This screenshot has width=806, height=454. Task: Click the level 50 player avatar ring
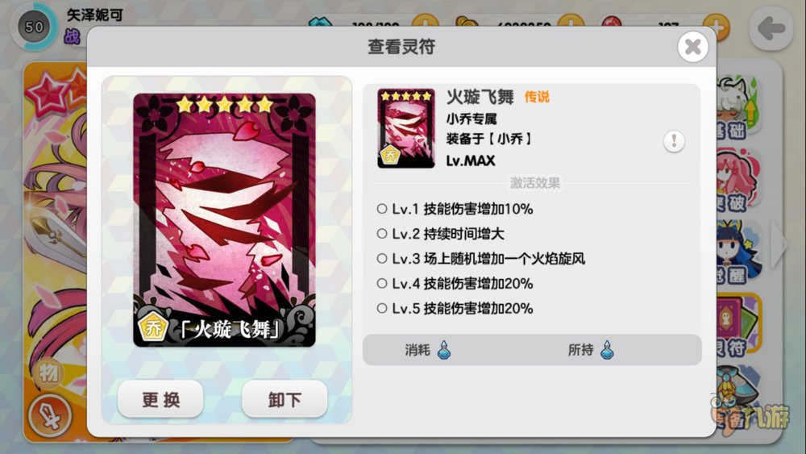click(x=34, y=27)
